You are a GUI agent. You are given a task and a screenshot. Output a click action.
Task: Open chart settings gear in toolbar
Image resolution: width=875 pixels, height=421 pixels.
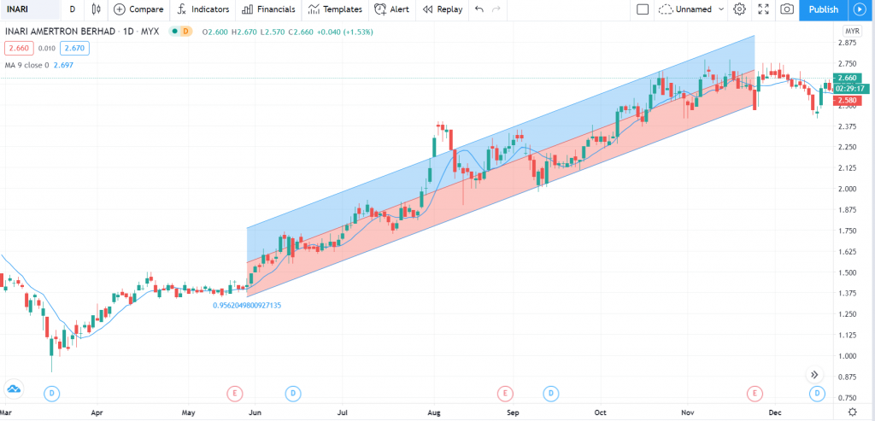740,9
